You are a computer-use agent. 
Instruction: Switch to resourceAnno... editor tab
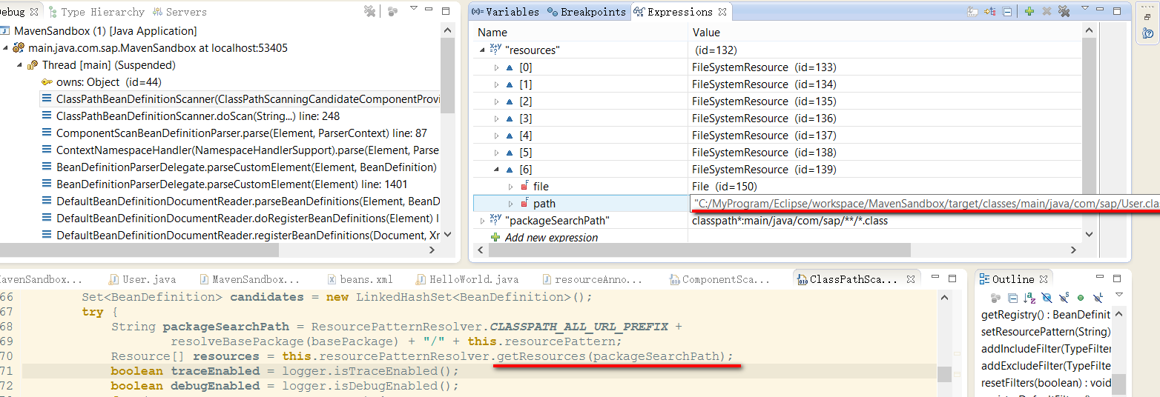point(592,280)
